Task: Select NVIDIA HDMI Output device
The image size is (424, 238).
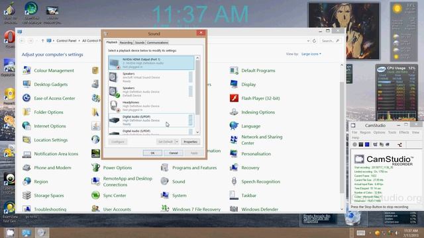Action: (151, 63)
